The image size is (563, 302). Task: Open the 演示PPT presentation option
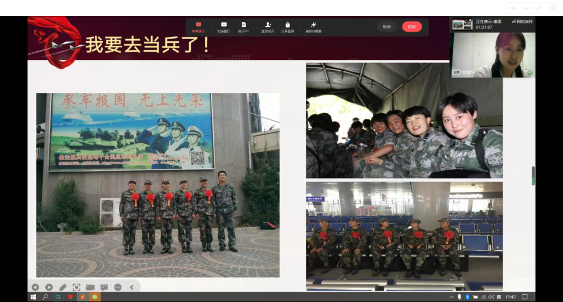pyautogui.click(x=243, y=27)
